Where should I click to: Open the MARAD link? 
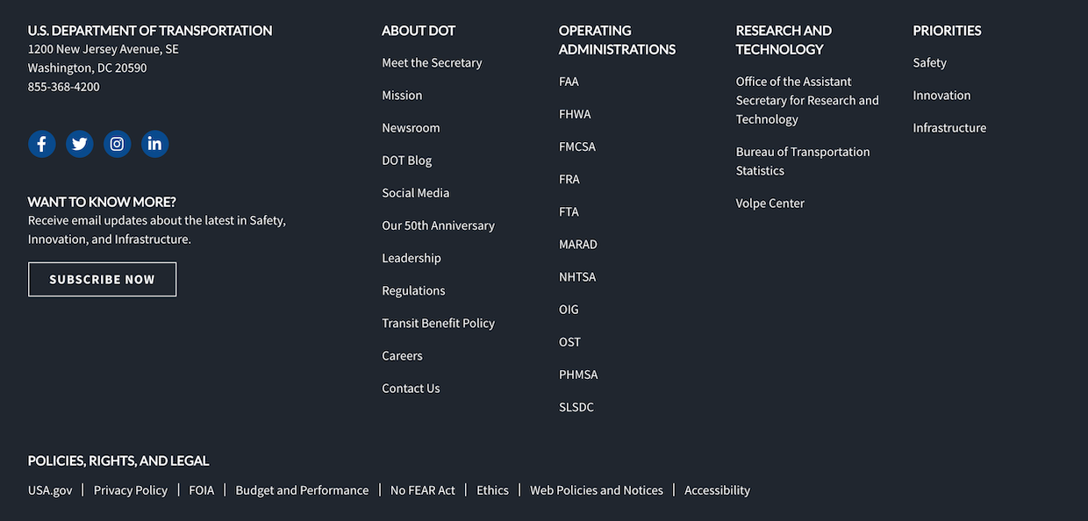coord(578,244)
